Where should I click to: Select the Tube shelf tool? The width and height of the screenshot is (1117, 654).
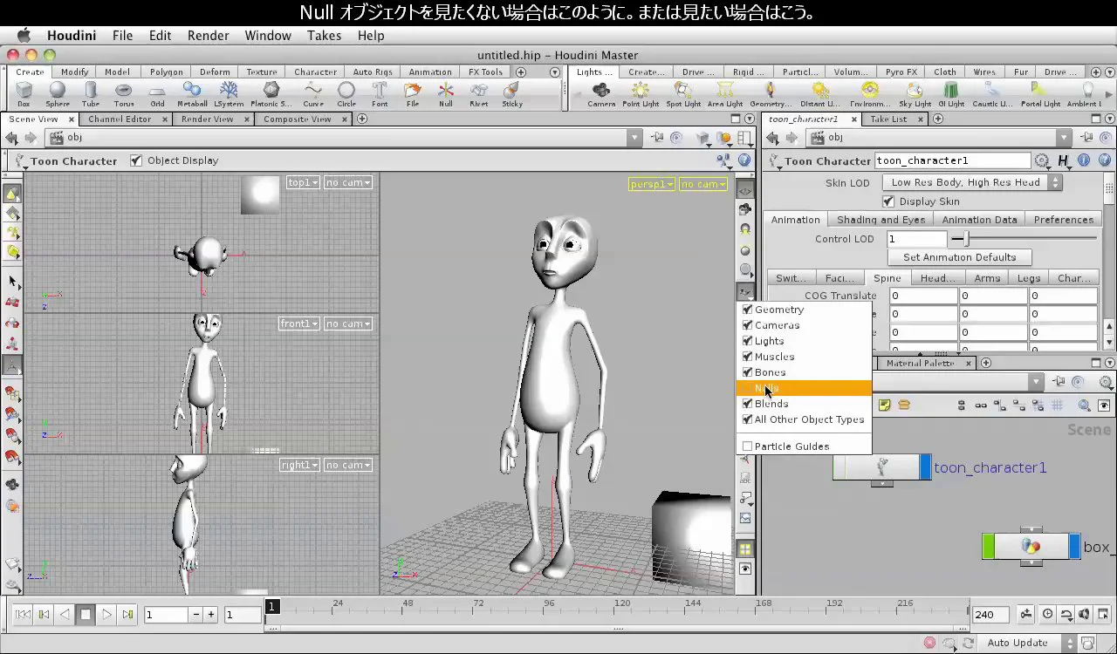tap(91, 94)
